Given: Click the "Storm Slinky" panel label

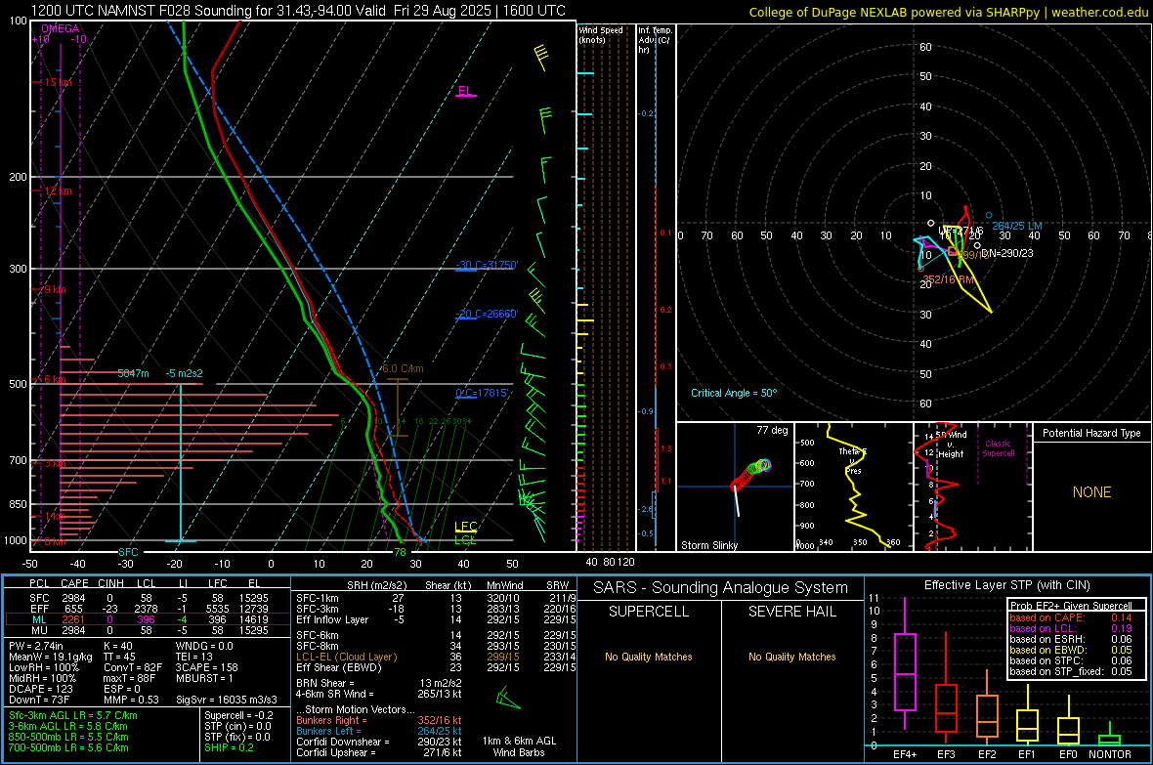Looking at the screenshot, I should click(x=708, y=545).
